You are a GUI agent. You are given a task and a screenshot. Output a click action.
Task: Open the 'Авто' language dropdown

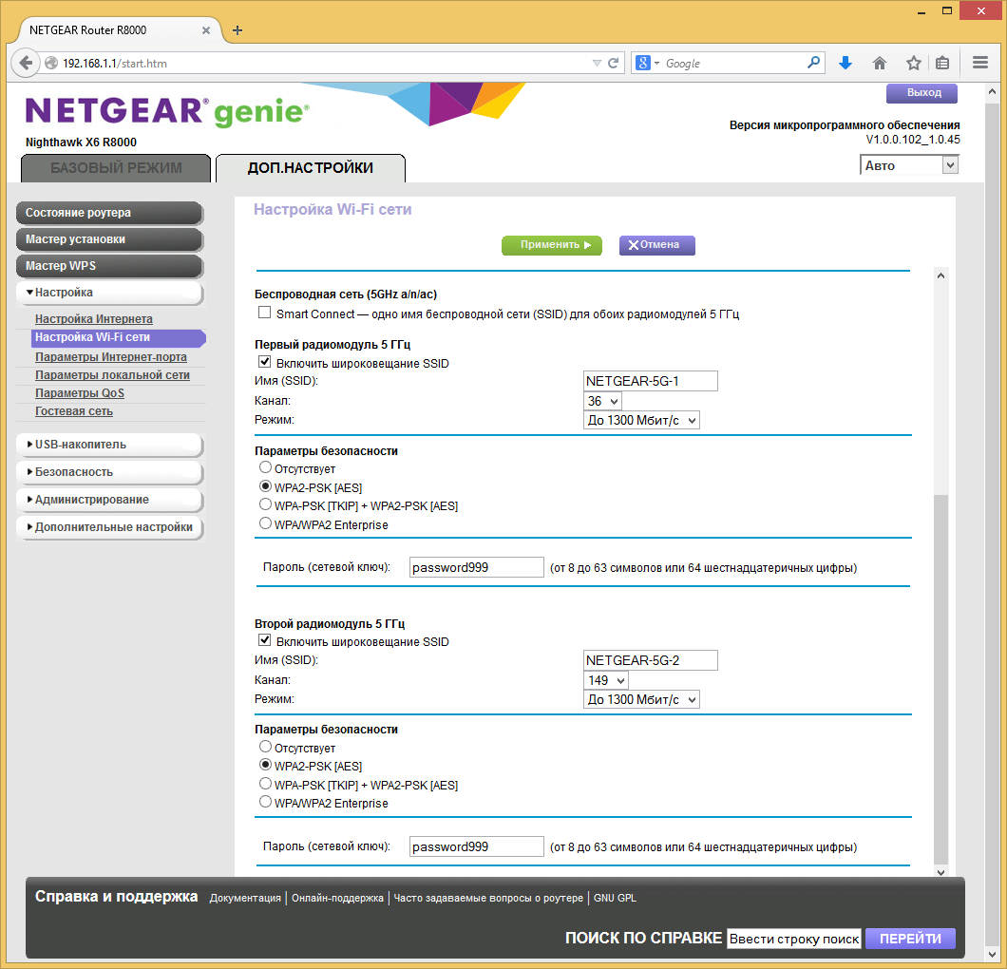click(909, 165)
